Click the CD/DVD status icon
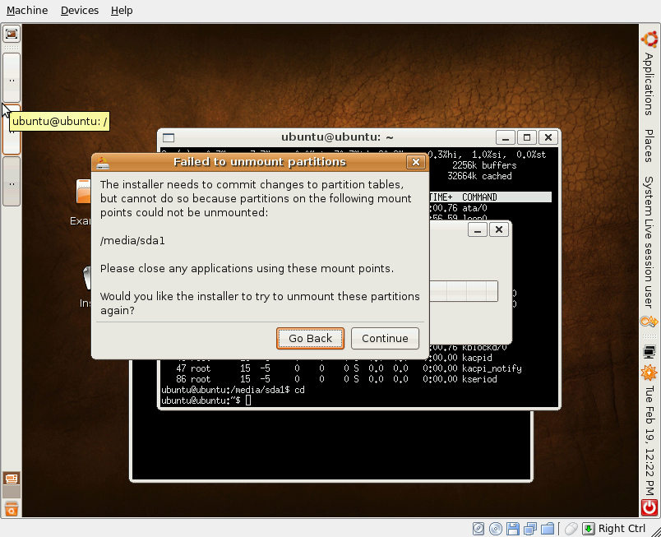 point(496,528)
